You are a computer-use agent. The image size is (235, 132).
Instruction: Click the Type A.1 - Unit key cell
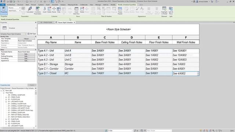click(51, 51)
